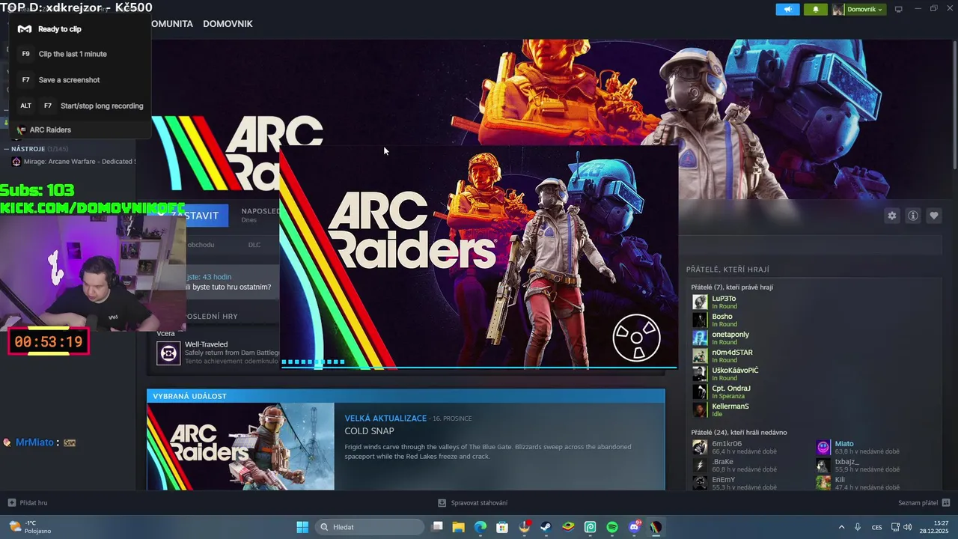The image size is (958, 539).
Task: Open txbajz_ friend avatar
Action: coord(823,465)
